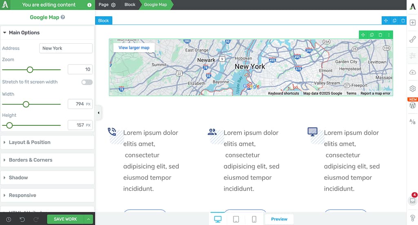The image size is (418, 225).
Task: Expand the Borders & Corners section
Action: (47, 160)
